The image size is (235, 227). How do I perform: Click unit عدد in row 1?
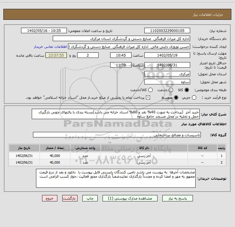[x=85, y=156]
